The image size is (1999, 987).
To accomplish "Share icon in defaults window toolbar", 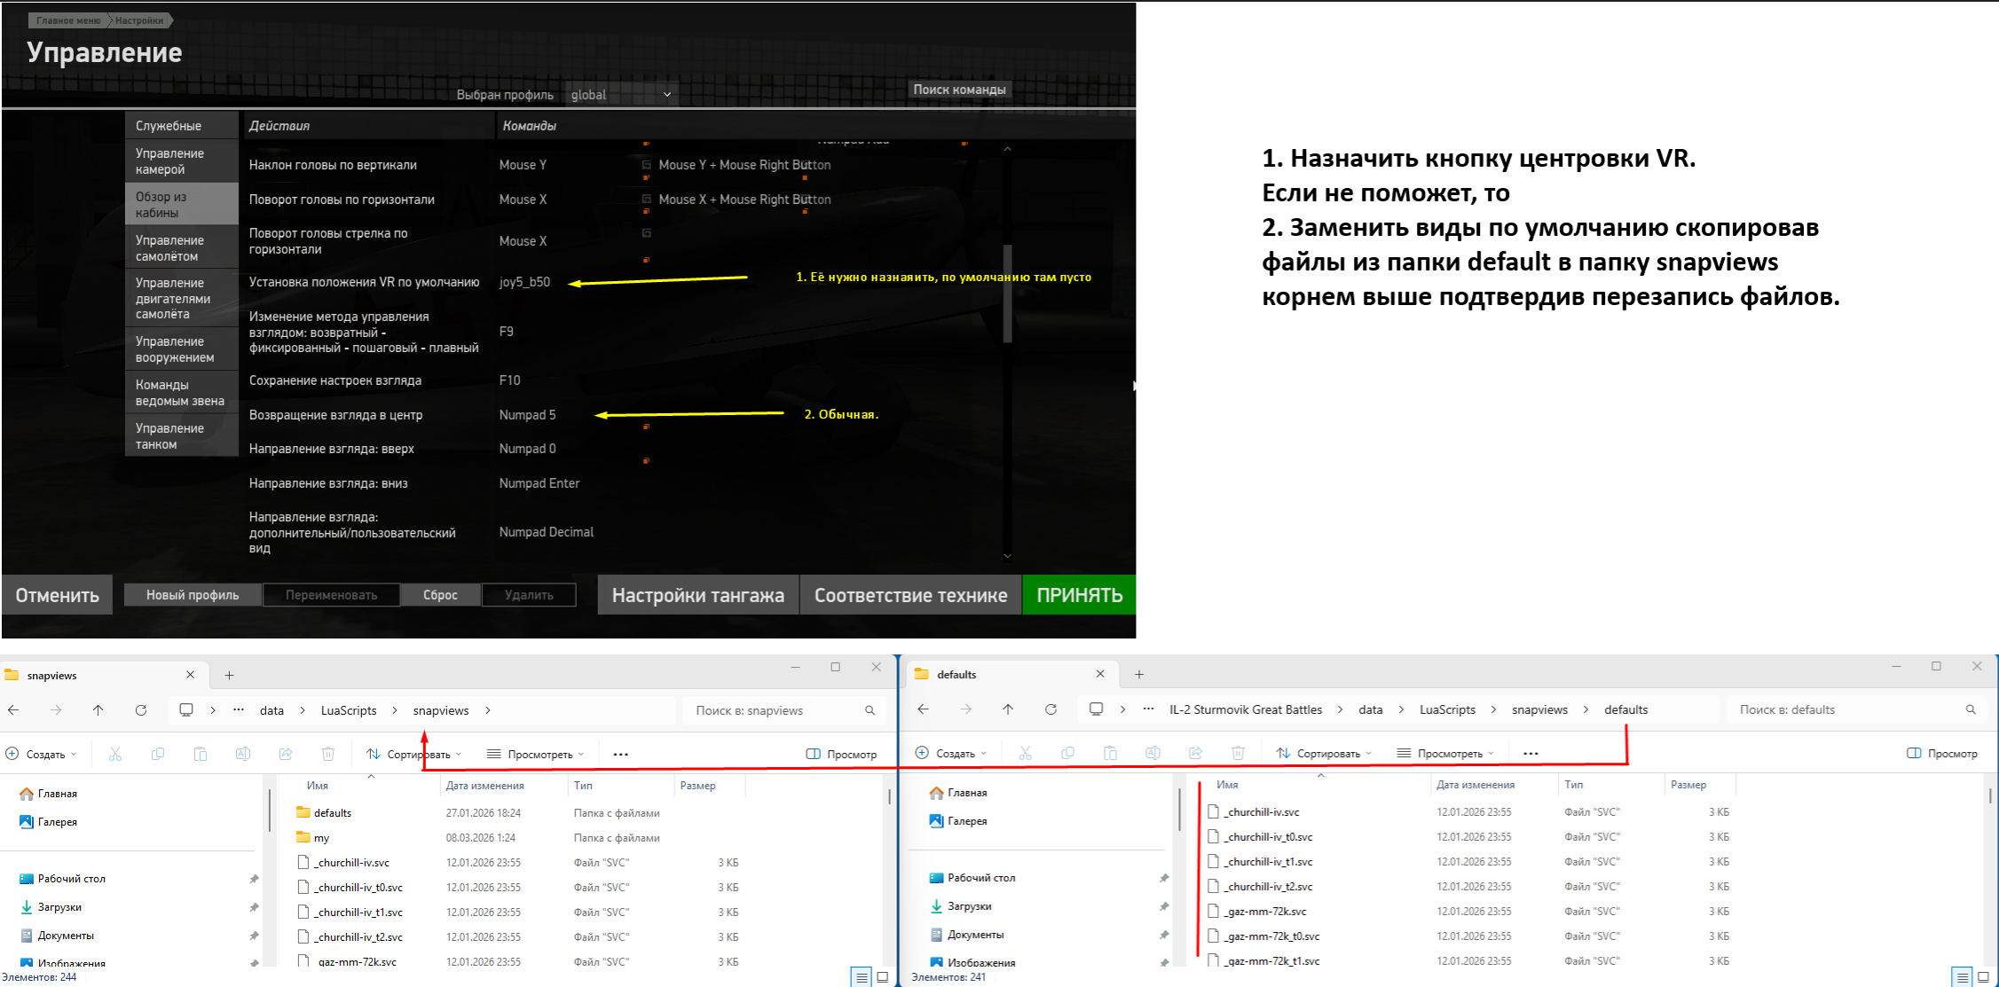I will (1195, 753).
